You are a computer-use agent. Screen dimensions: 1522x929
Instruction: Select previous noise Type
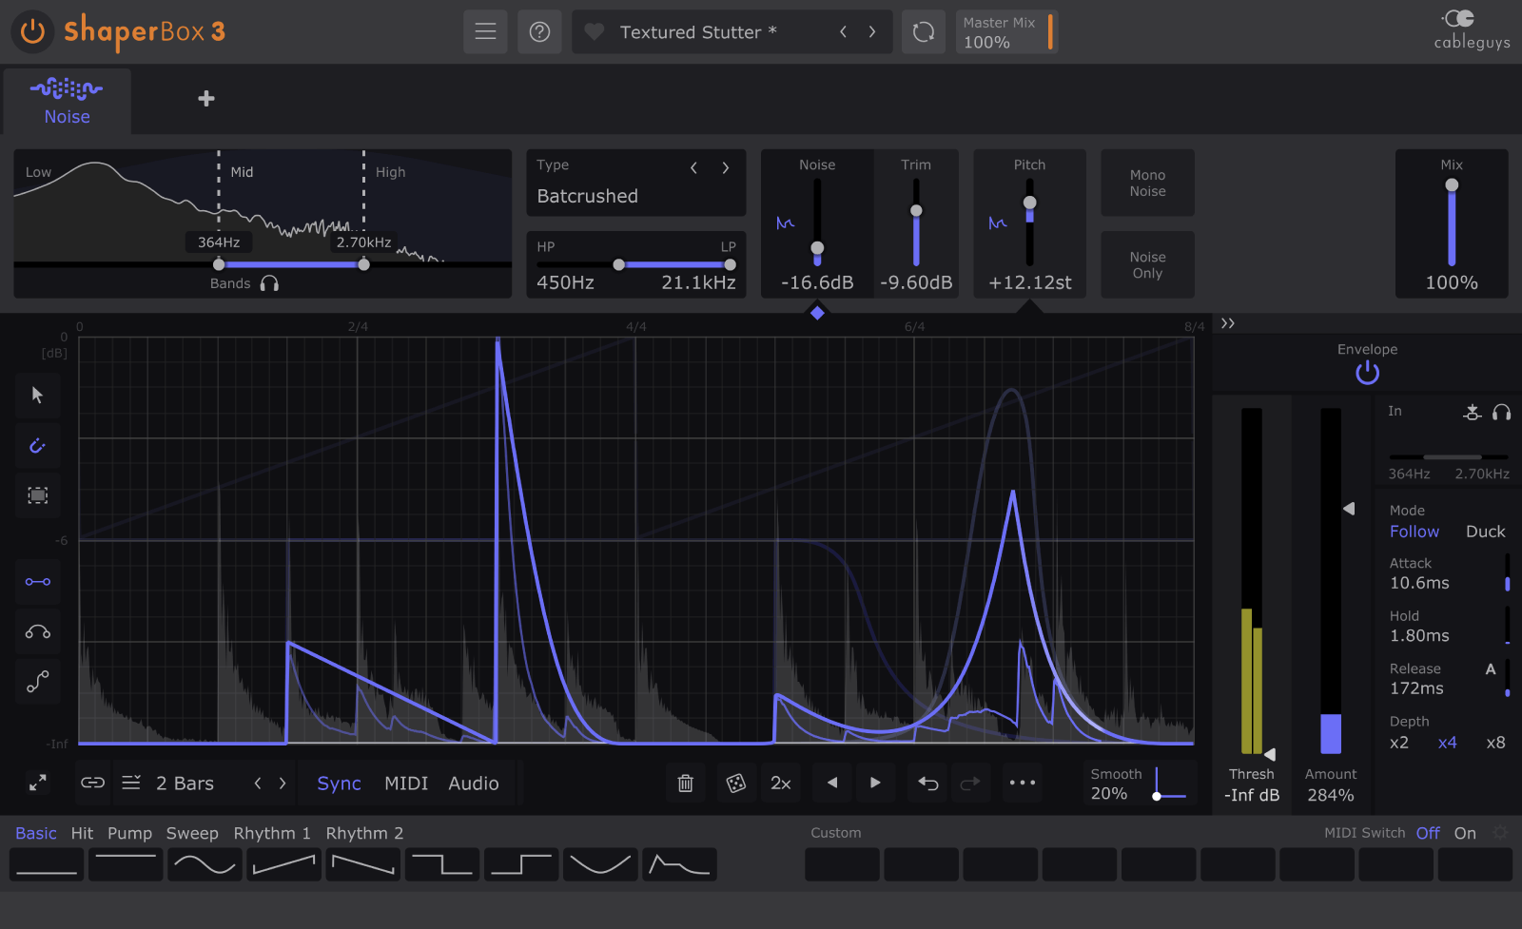tap(694, 167)
